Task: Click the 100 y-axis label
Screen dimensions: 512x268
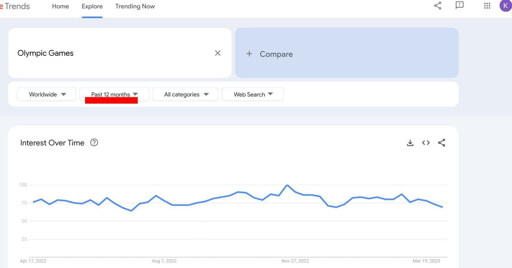Action: coord(23,185)
